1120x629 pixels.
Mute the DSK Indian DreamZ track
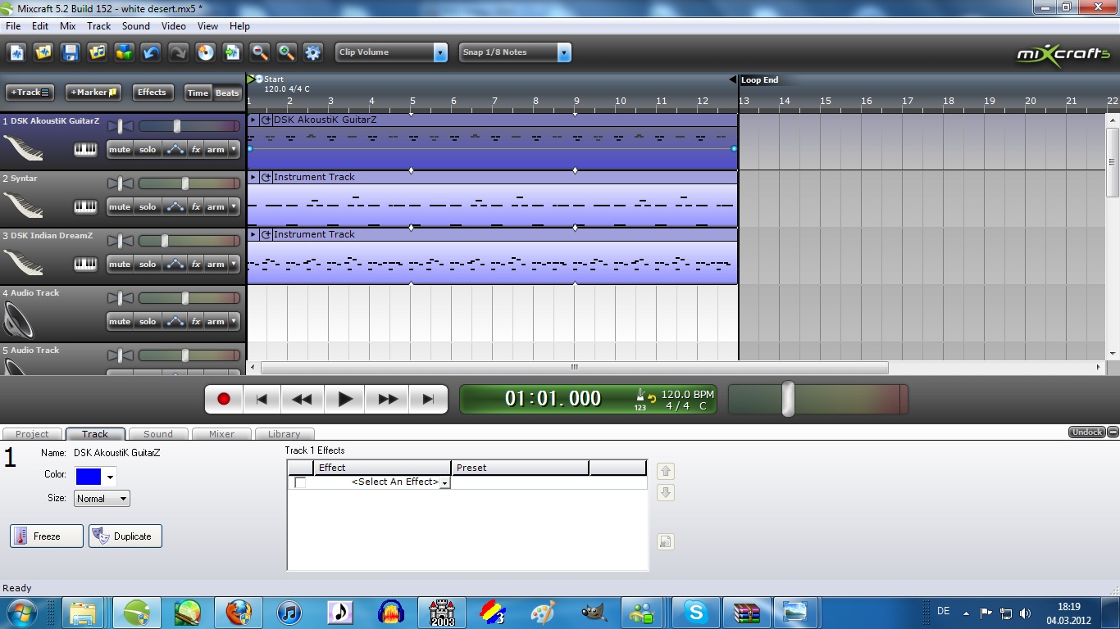click(x=120, y=265)
